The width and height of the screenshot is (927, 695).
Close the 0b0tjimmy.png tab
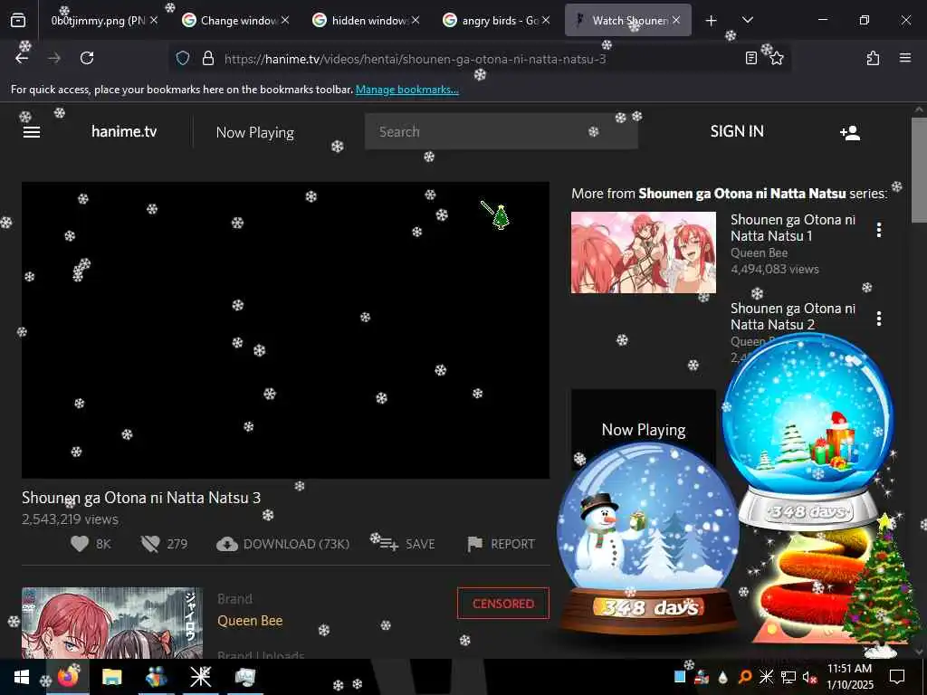pos(154,20)
